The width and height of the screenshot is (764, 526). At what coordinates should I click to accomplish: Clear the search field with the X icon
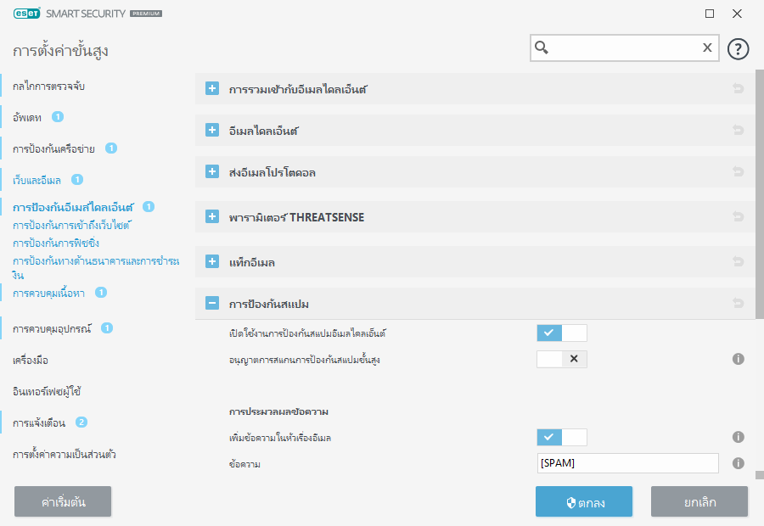(x=707, y=48)
